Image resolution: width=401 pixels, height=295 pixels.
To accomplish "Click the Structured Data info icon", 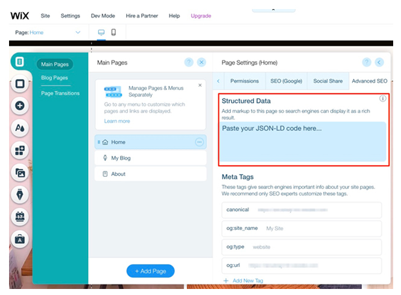I will tap(382, 98).
